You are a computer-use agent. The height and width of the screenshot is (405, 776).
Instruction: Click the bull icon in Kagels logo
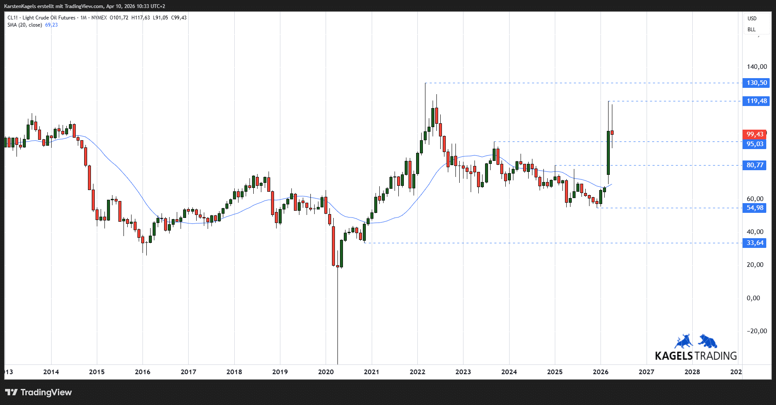coord(683,341)
